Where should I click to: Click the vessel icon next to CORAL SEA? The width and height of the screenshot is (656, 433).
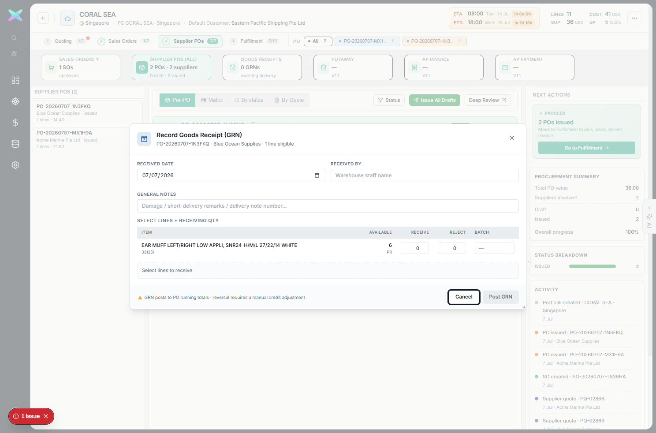pos(67,18)
